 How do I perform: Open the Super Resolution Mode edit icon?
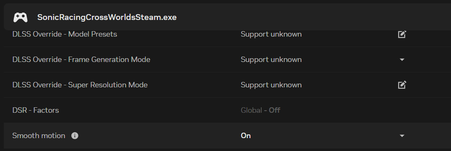402,85
